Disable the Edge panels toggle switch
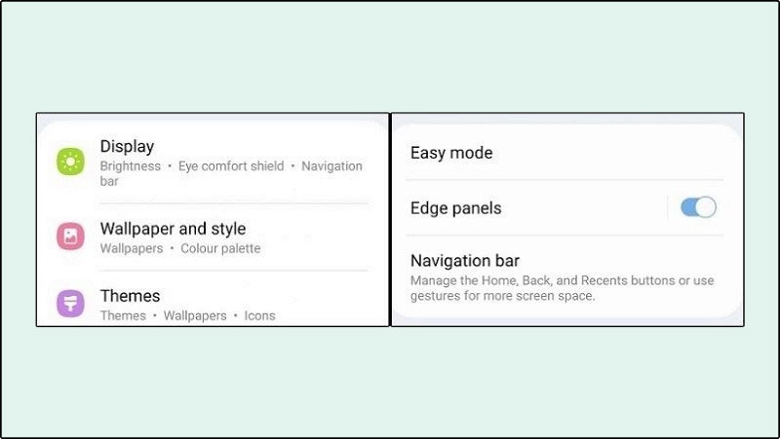Viewport: 780px width, 439px height. (698, 207)
